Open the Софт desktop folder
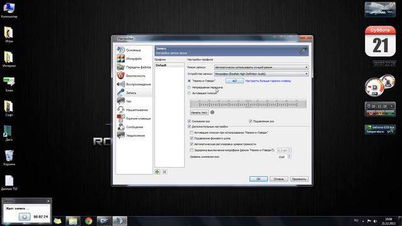Image resolution: width=402 pixels, height=226 pixels. tap(9, 109)
